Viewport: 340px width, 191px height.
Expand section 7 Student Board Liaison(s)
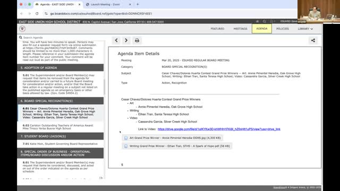click(x=61, y=136)
